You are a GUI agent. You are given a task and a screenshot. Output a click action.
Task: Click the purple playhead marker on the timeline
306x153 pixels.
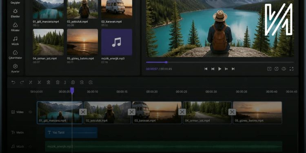point(72,91)
